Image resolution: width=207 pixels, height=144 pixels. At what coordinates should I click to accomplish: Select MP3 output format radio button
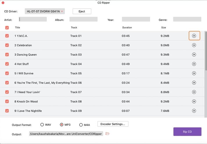62,125
